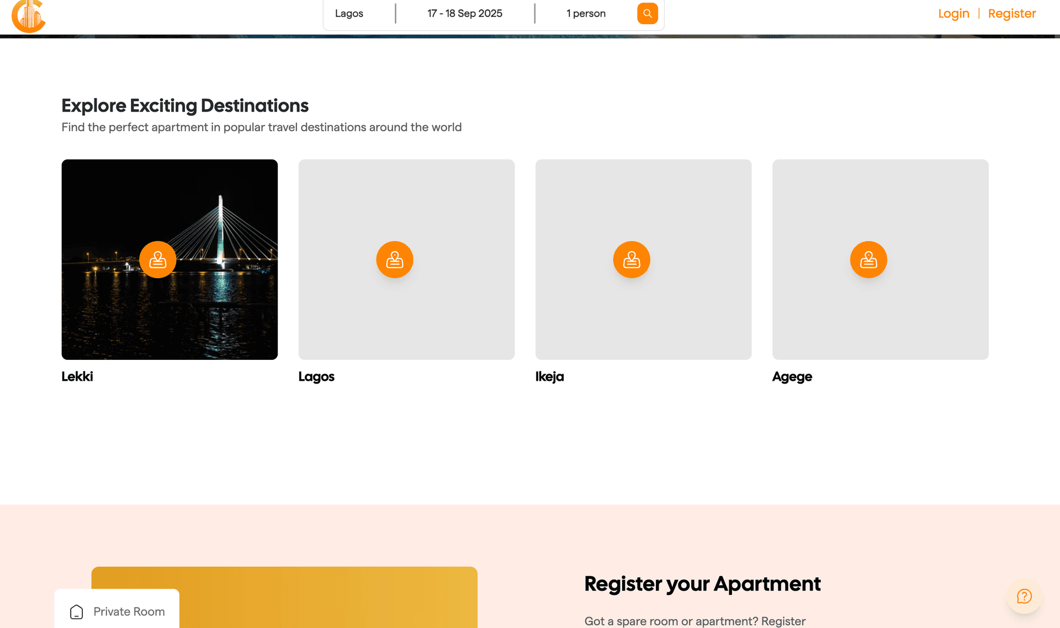Click the Agege destination title
The height and width of the screenshot is (628, 1060).
[792, 376]
